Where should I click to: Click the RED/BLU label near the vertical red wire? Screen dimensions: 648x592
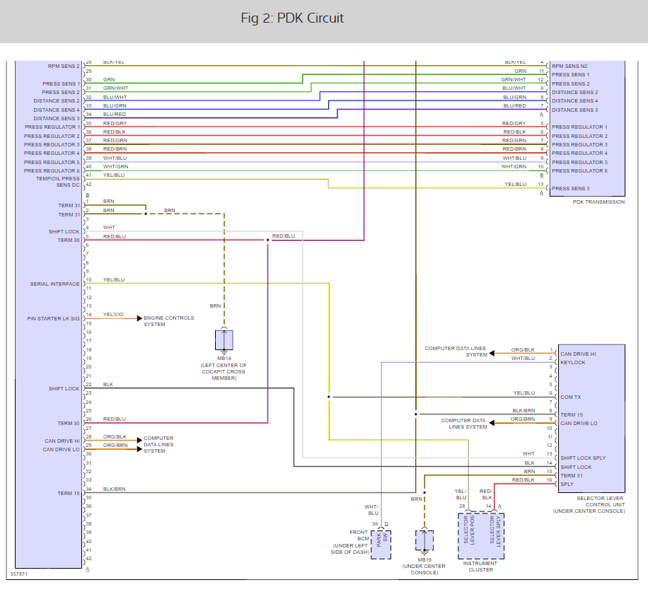coord(284,236)
